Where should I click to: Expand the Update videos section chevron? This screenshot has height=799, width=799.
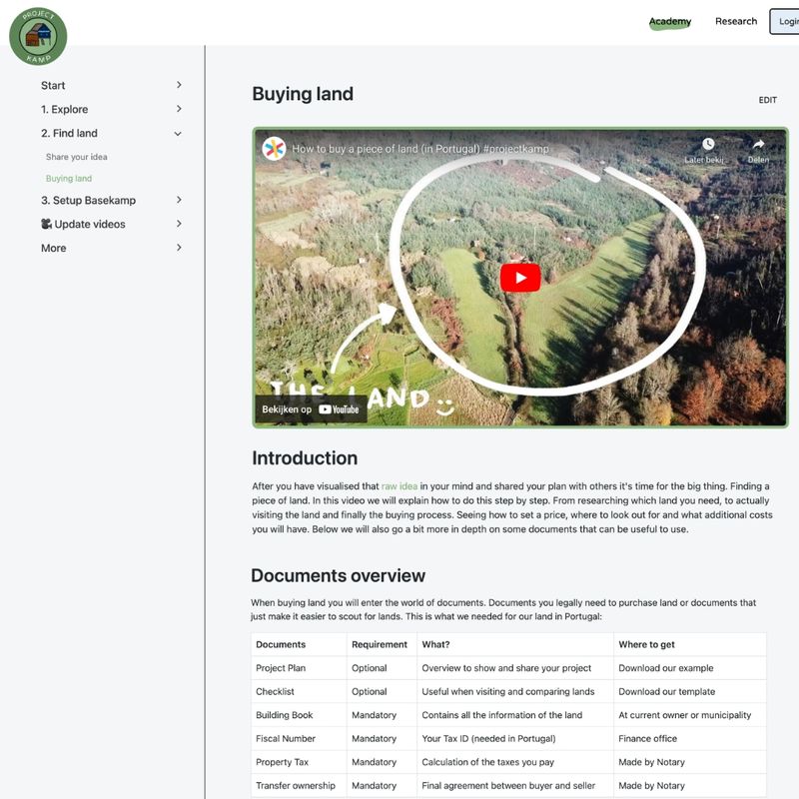point(179,225)
